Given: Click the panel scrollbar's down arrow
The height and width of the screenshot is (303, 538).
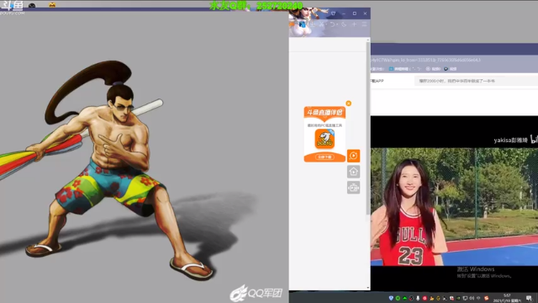Looking at the screenshot, I should 368,288.
